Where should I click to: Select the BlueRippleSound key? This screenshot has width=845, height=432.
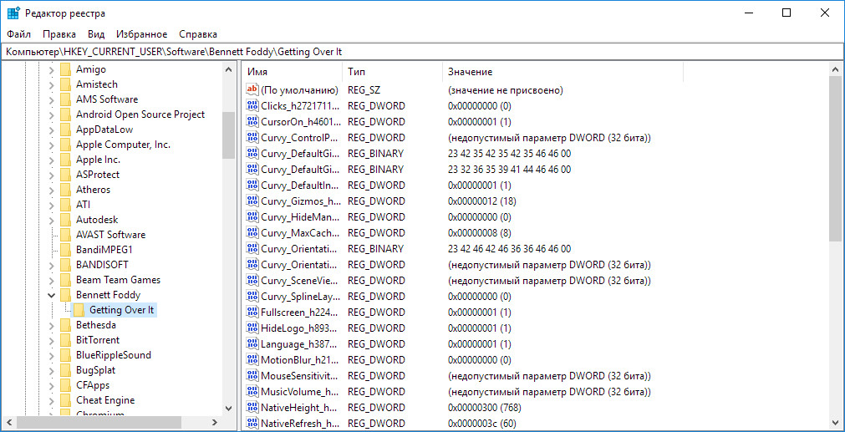(x=113, y=355)
